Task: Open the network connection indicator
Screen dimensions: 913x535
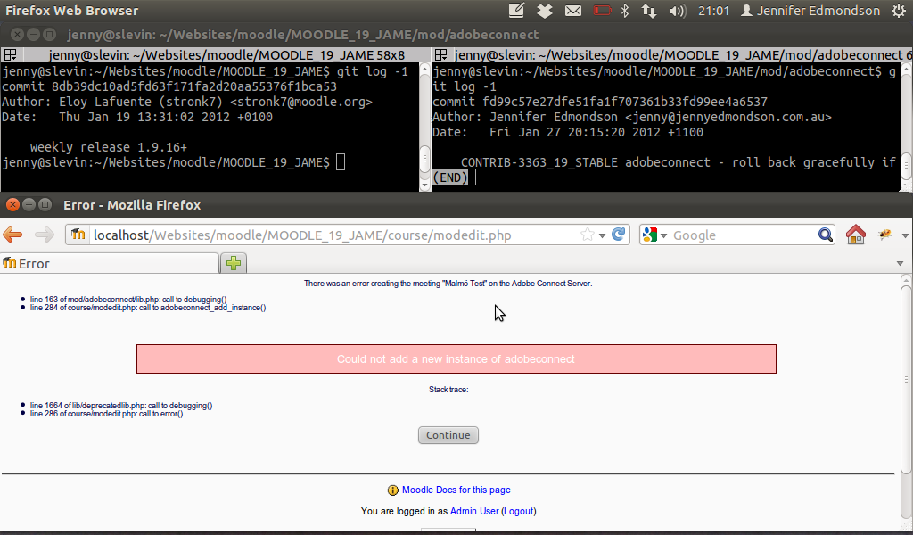Action: pos(649,11)
